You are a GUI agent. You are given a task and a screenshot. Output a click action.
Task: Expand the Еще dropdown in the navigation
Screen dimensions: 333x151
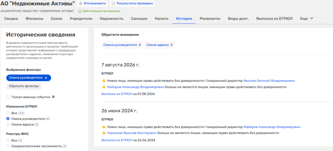307,19
